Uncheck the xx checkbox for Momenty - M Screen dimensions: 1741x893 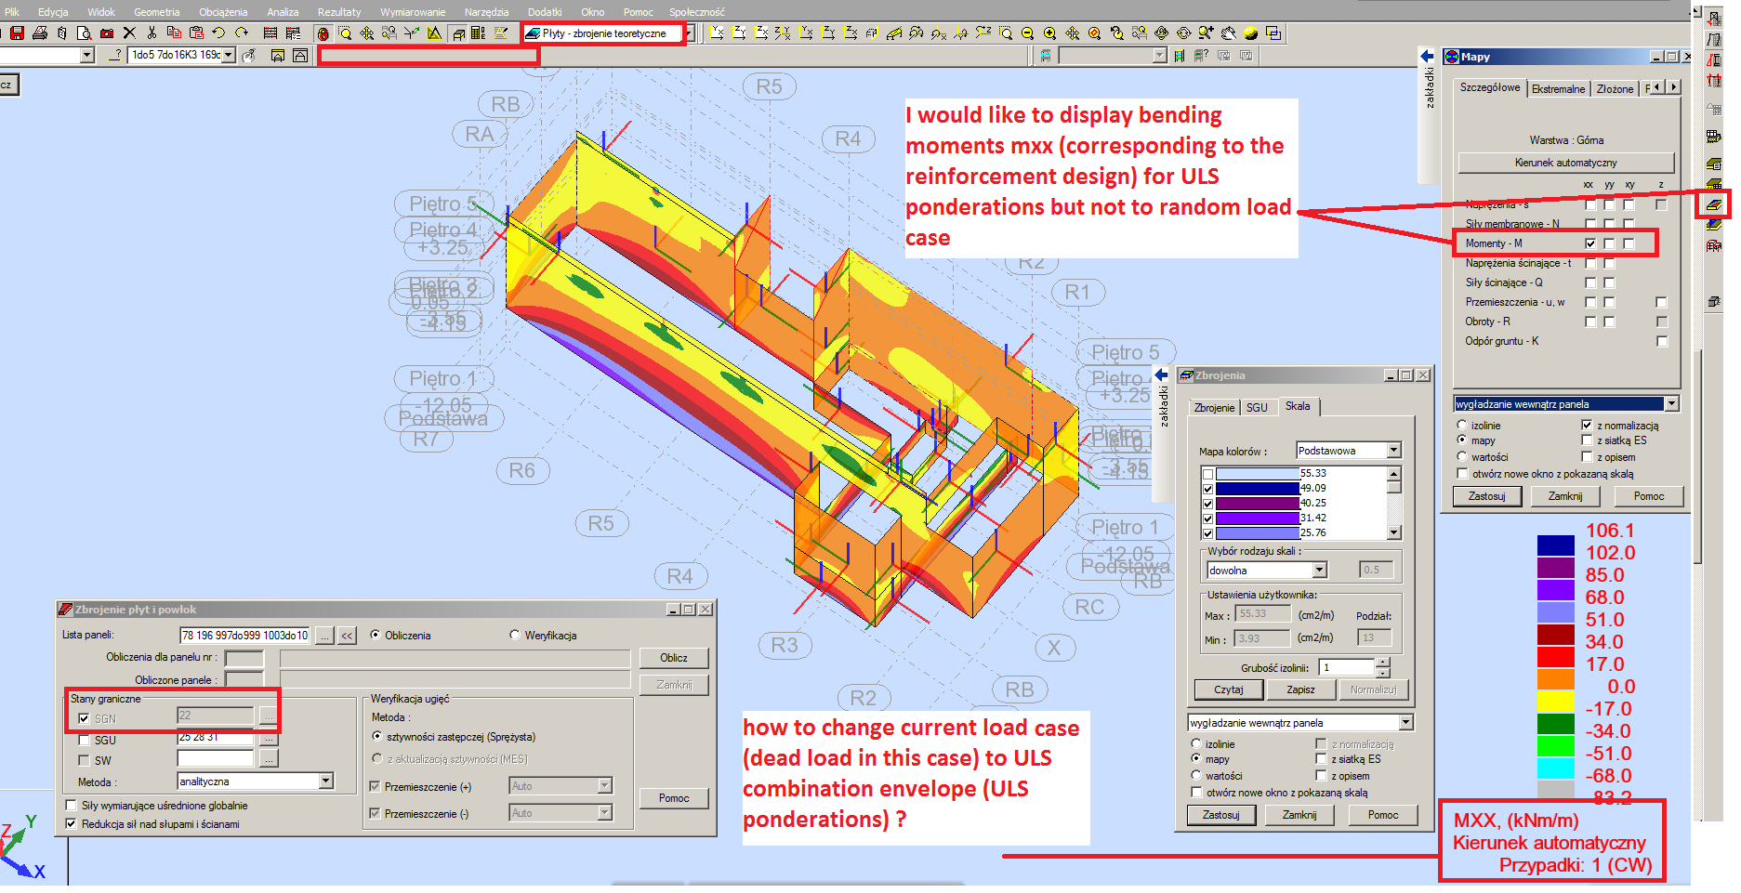pyautogui.click(x=1589, y=243)
